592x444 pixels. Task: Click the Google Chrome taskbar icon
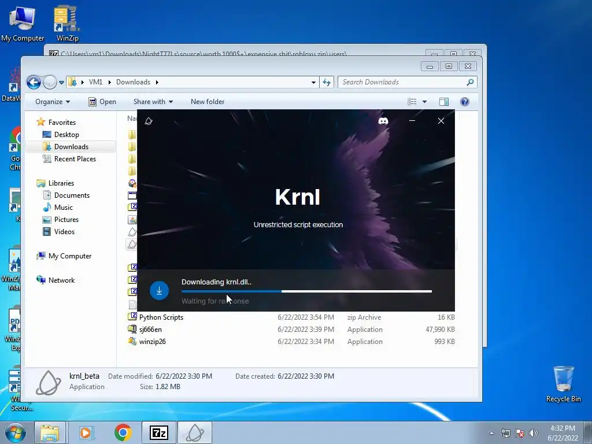[123, 432]
